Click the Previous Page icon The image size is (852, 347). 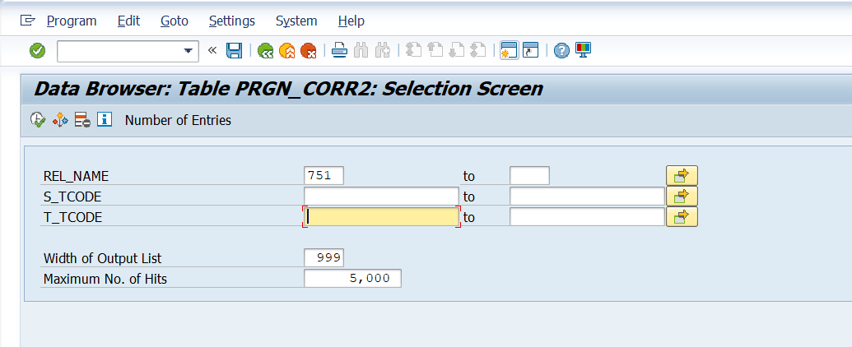(435, 50)
